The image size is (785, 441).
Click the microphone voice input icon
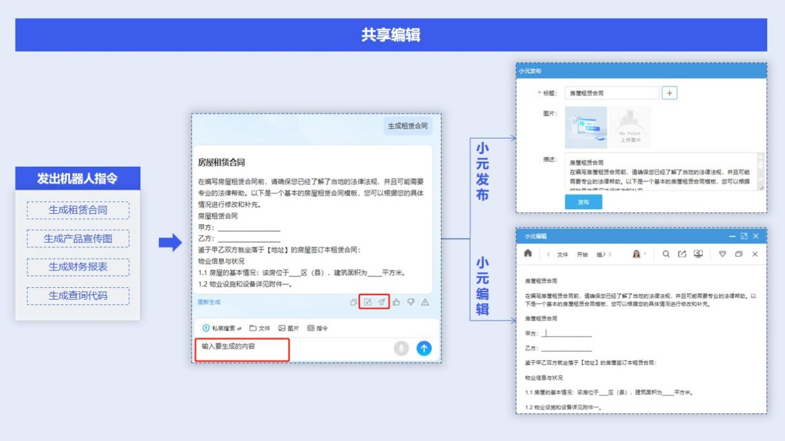pyautogui.click(x=401, y=348)
